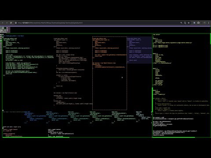The image size is (211, 158).
Task: Go forward in browser history
Action: coord(7,23)
